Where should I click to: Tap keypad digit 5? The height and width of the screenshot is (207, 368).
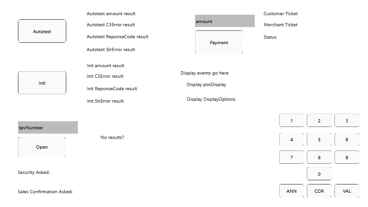pos(319,139)
